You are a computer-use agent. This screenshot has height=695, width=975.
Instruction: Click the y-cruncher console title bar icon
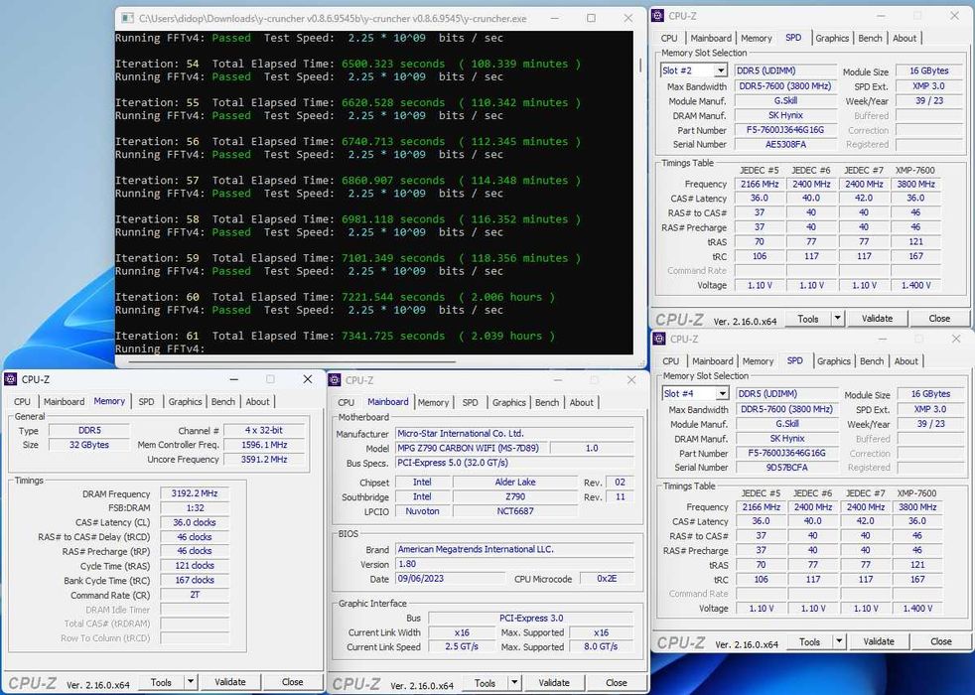[127, 18]
